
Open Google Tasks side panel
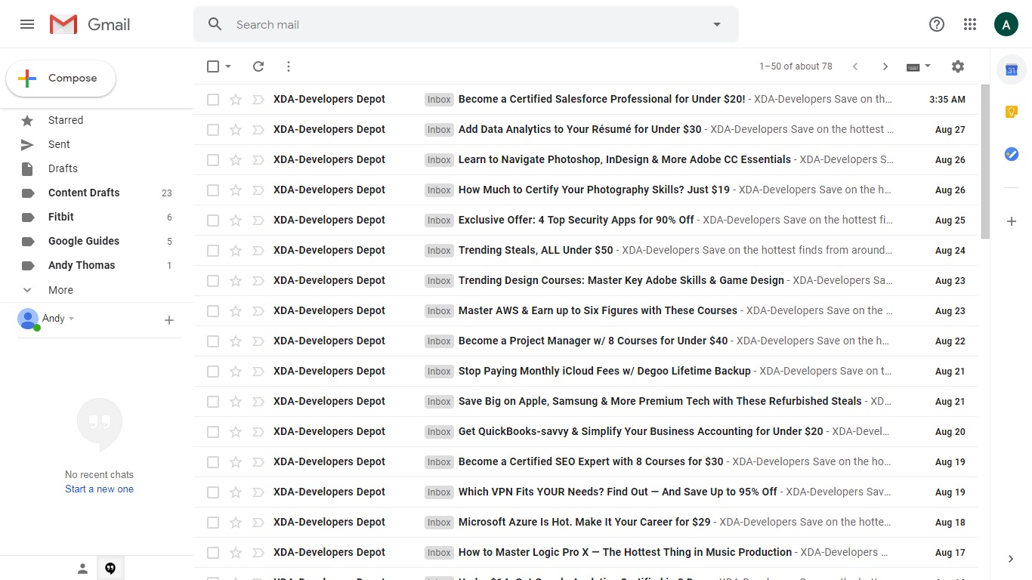(x=1012, y=154)
